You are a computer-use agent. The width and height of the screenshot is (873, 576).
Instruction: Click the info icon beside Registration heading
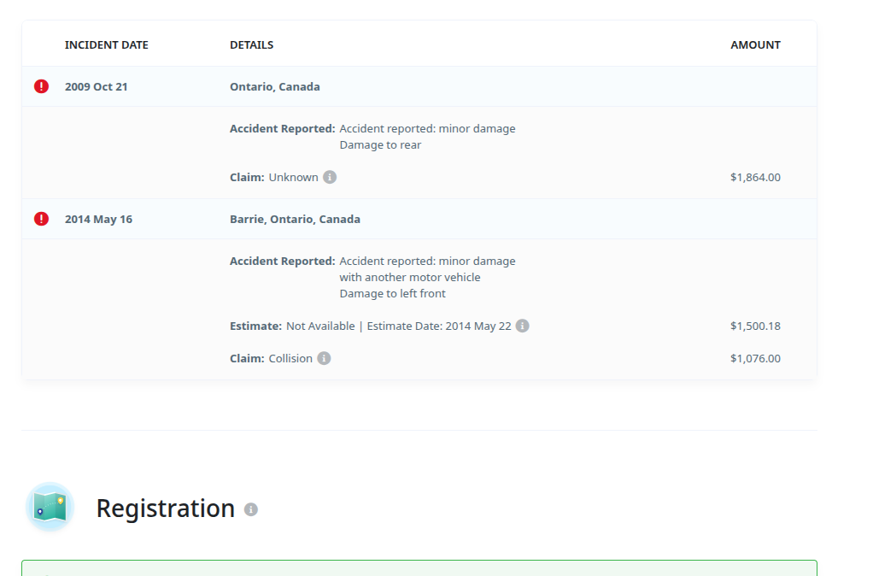tap(251, 509)
